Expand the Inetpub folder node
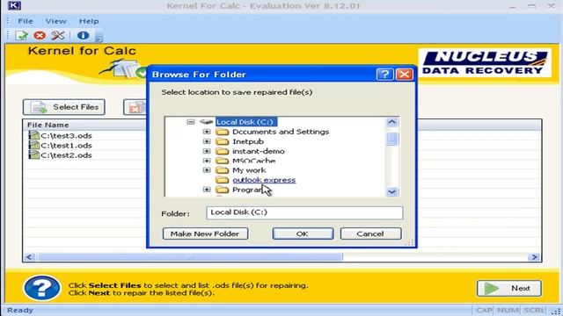 point(207,141)
